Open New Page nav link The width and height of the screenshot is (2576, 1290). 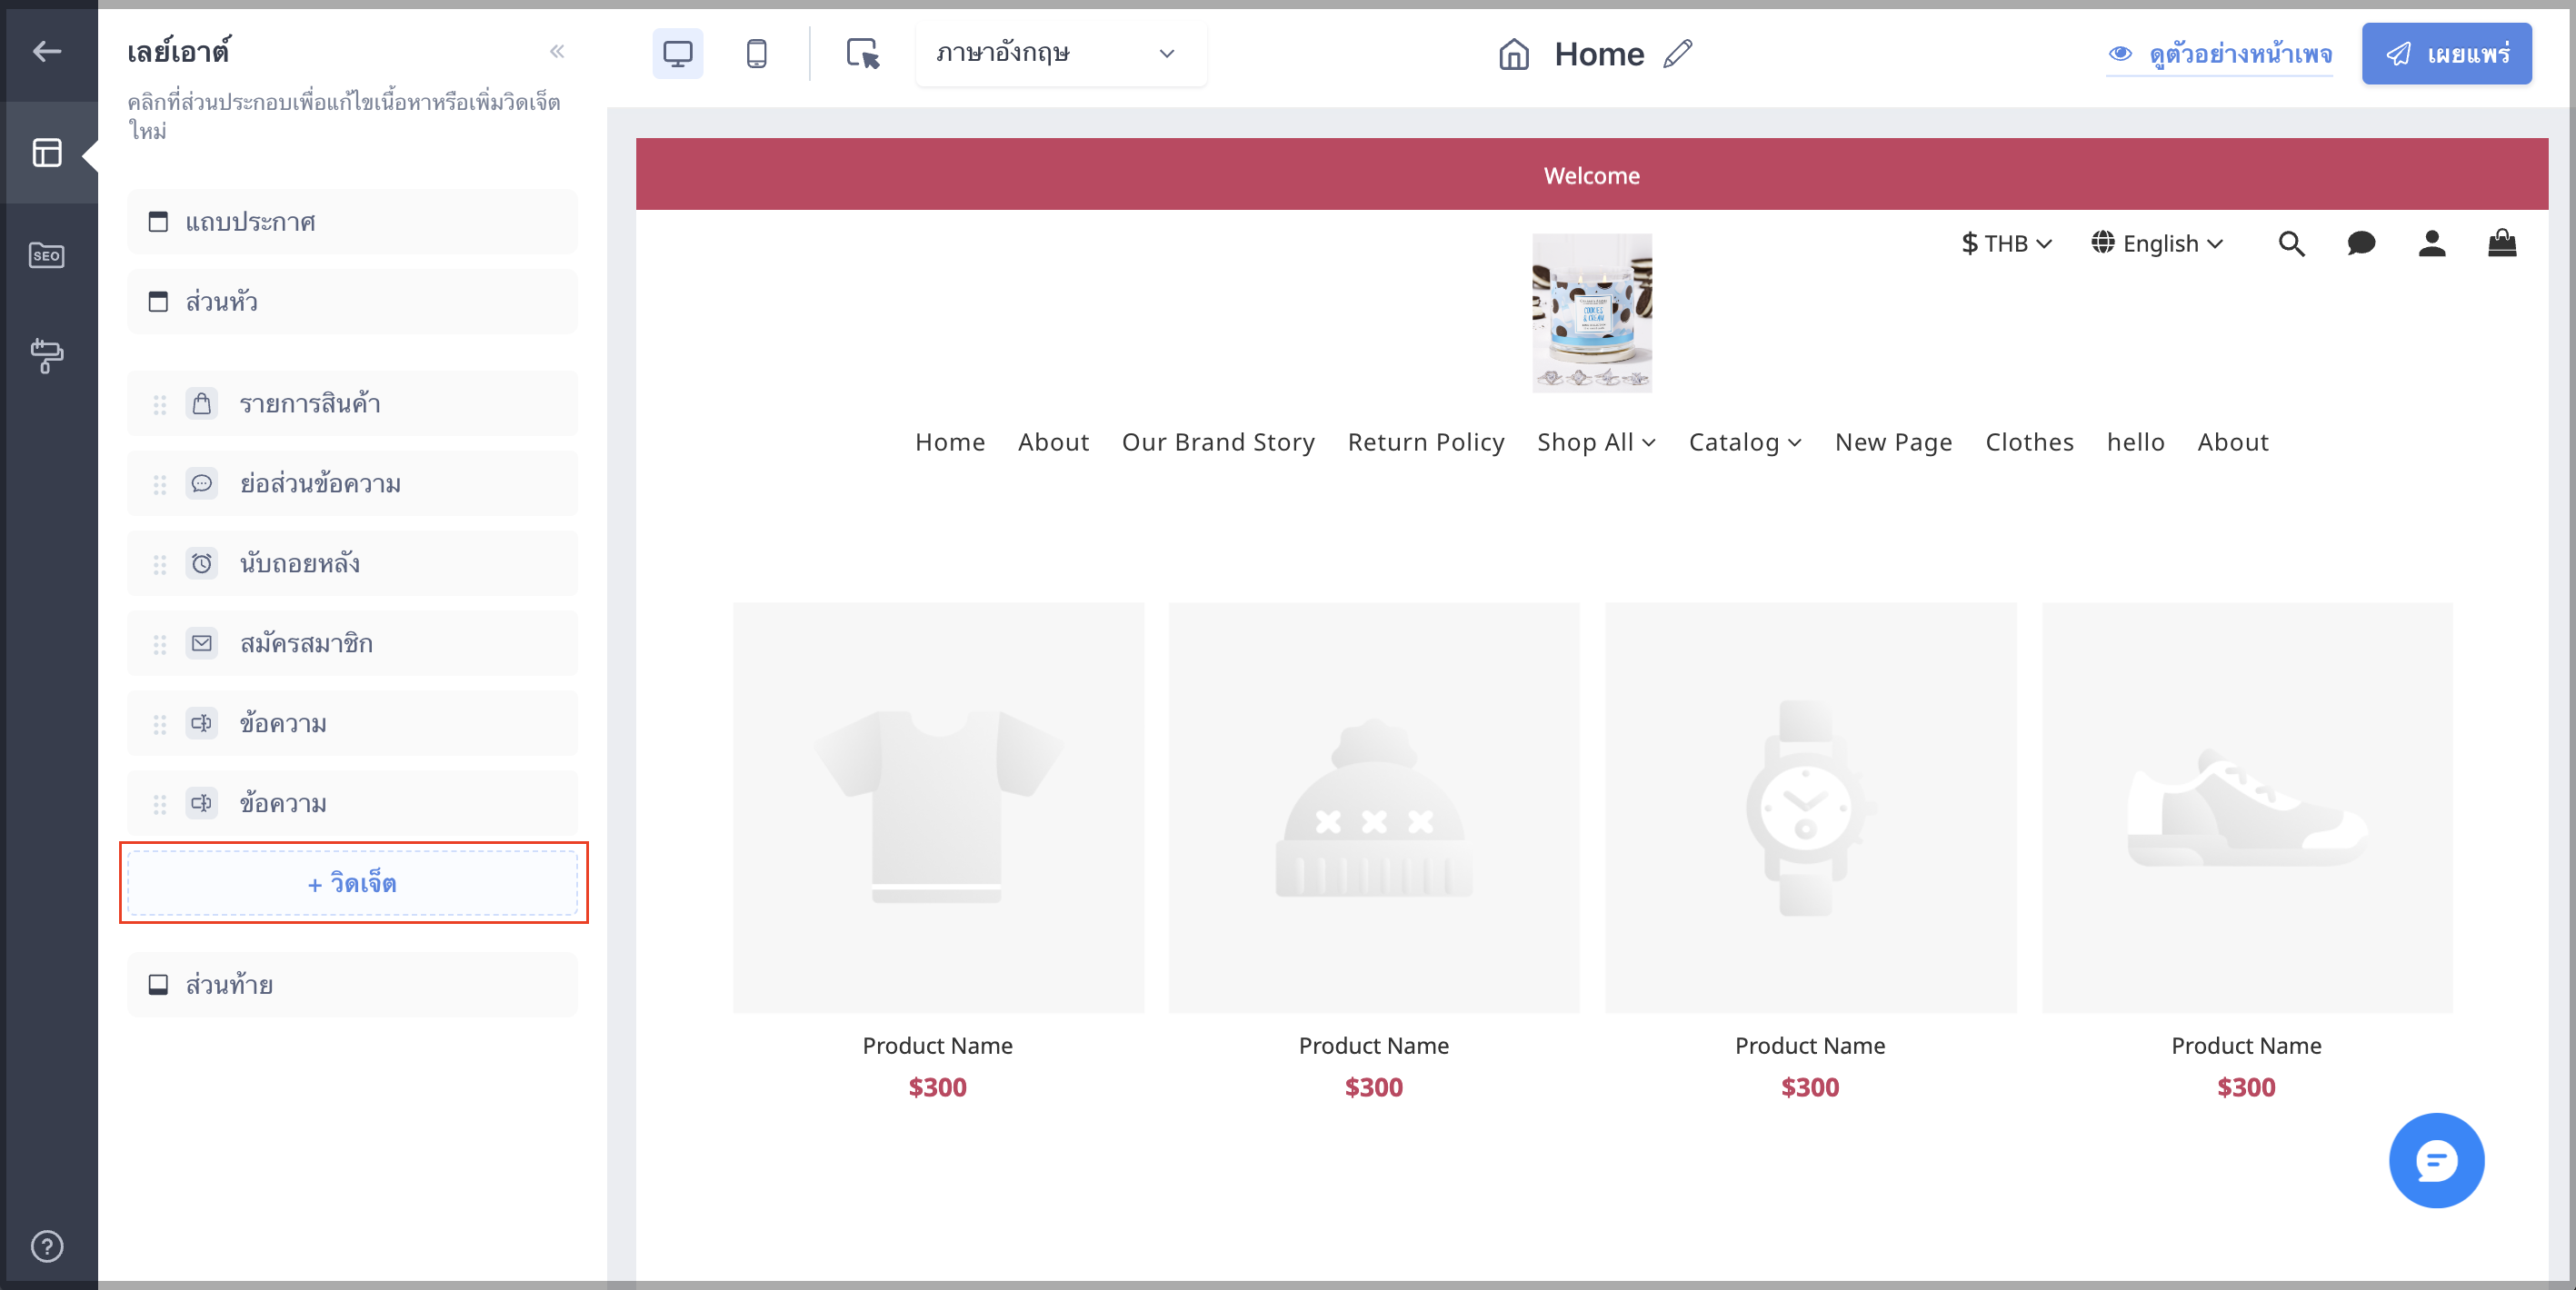pos(1893,442)
